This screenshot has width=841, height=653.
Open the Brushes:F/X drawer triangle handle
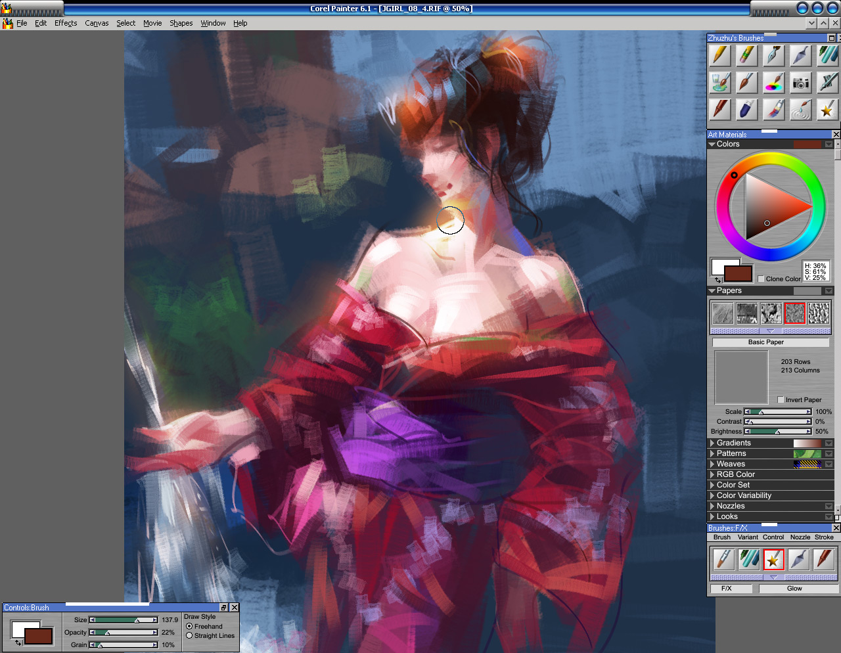click(x=774, y=577)
